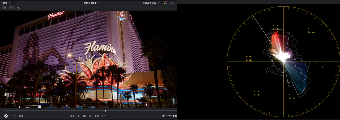Toggle highlight magic wand icon
This screenshot has width=340, height=120.
click(x=19, y=8)
